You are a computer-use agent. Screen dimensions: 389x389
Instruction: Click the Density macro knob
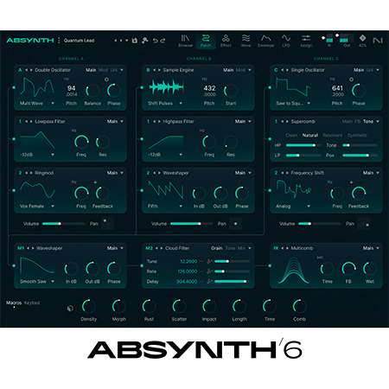point(89,306)
